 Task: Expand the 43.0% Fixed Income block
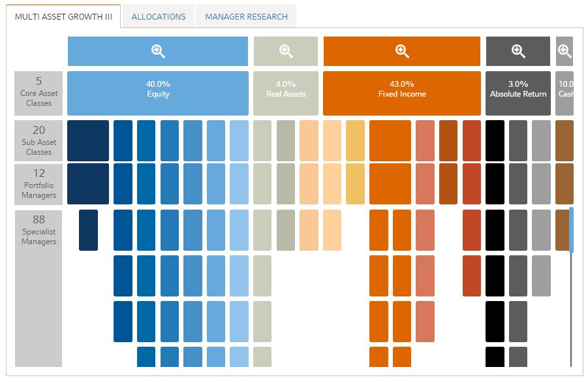pos(402,93)
